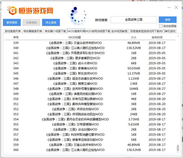183x158 pixels.
Task: Select row 359 汉室众武将来投MOD
Action: pos(90,145)
